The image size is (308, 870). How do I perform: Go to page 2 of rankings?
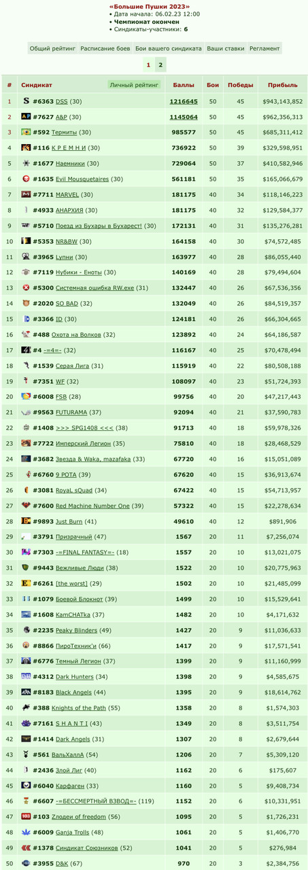click(160, 65)
